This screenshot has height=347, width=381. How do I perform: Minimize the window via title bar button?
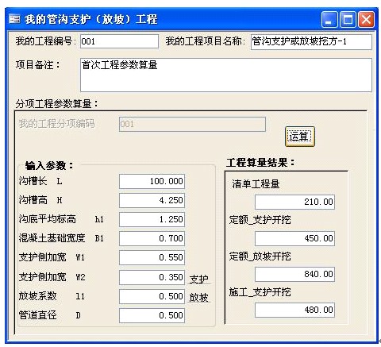pyautogui.click(x=329, y=19)
